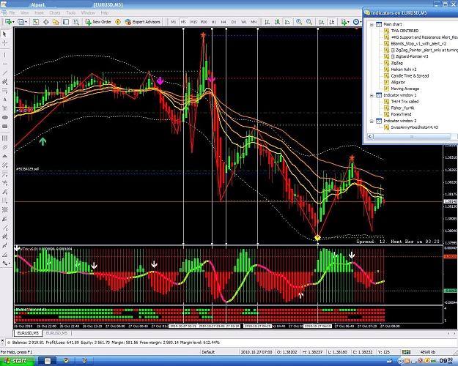458x366 pixels.
Task: Collapse the Main chart tree node
Action: tap(372, 24)
